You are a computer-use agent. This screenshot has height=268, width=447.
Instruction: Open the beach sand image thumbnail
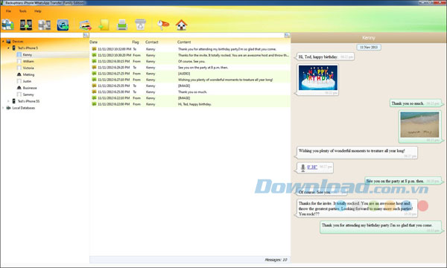coord(419,125)
